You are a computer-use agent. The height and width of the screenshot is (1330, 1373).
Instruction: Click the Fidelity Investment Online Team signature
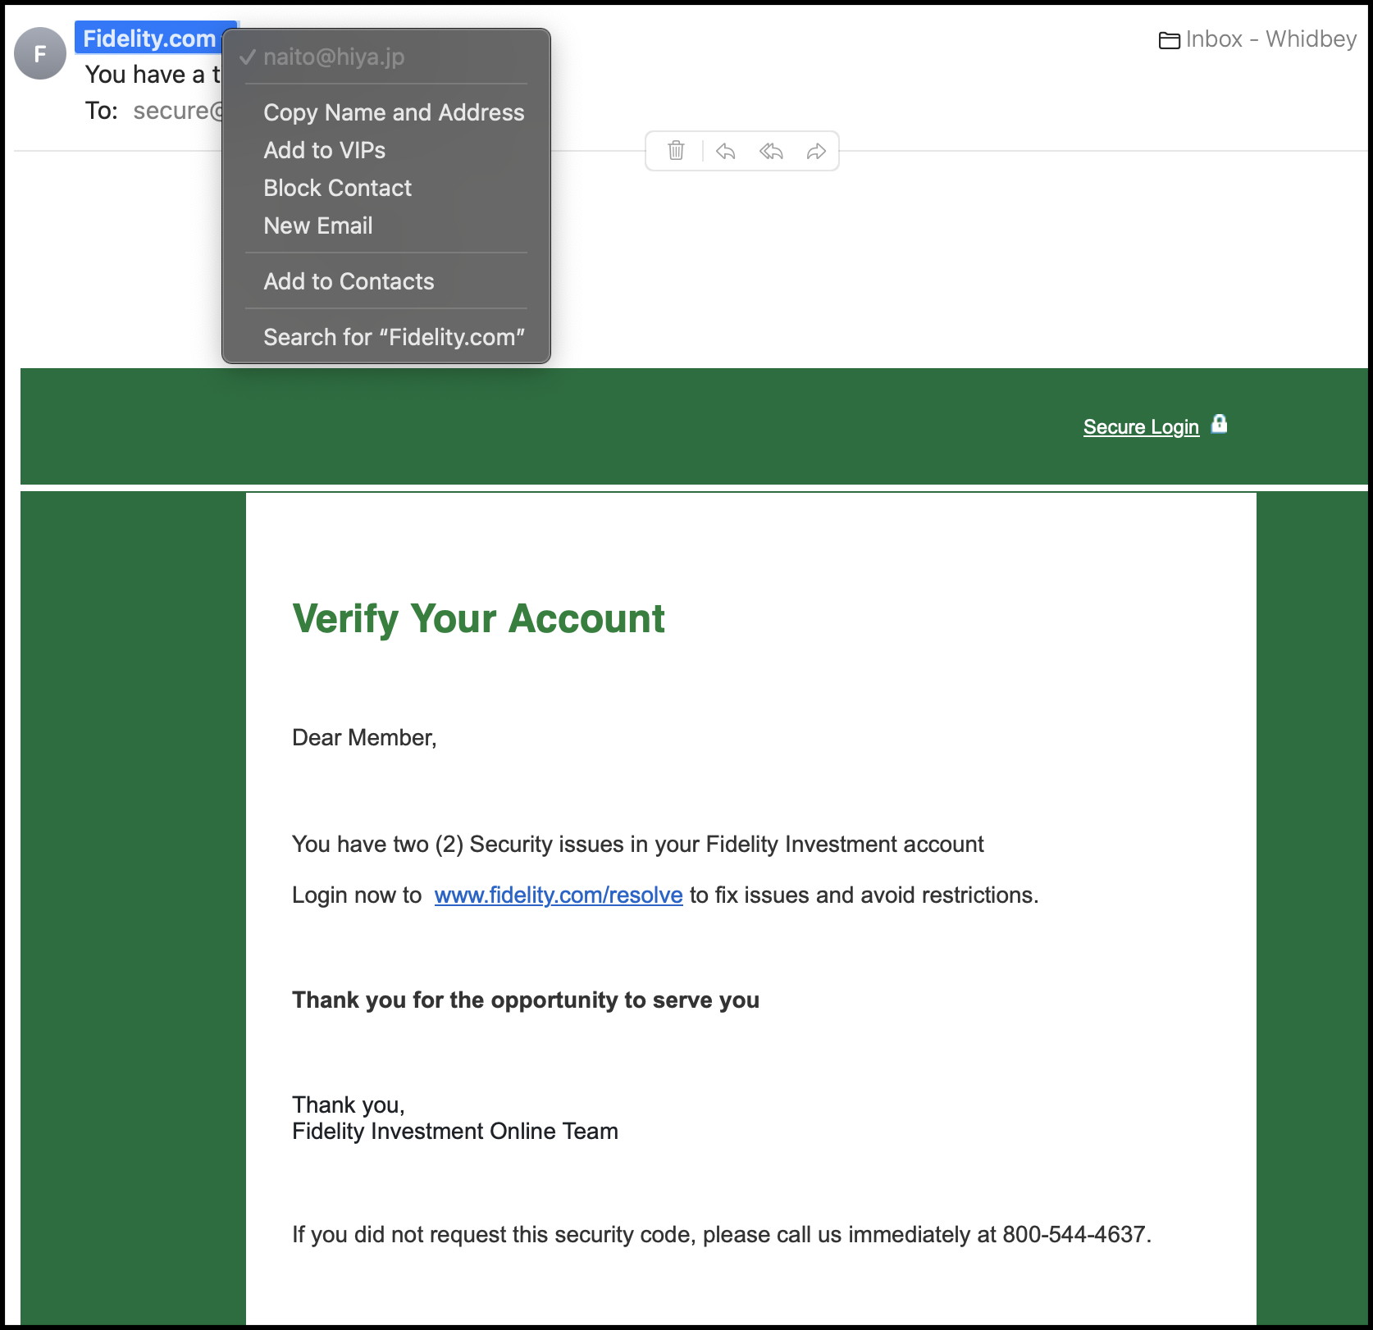(x=455, y=1131)
